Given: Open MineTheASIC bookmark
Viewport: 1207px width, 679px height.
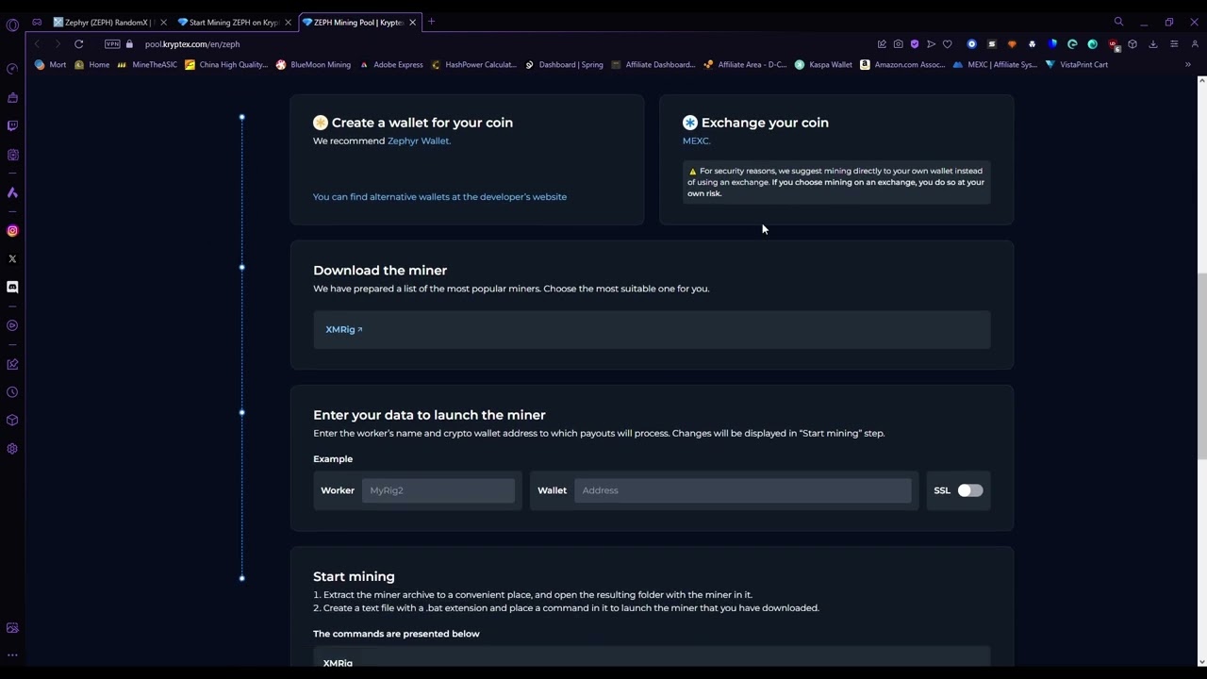Looking at the screenshot, I should (147, 65).
